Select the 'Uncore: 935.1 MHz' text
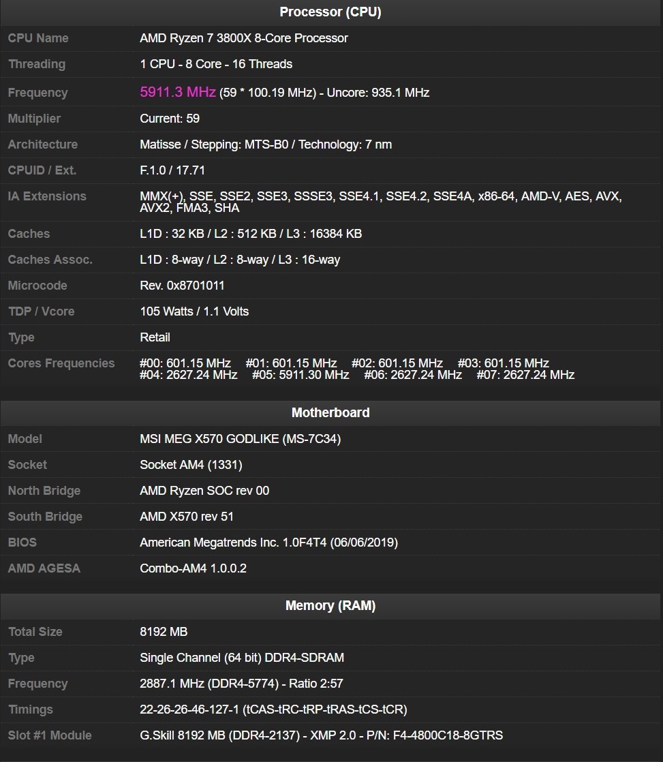Viewport: 663px width, 762px height. 378,92
